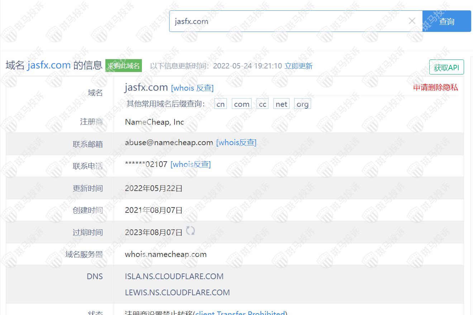Viewport: 473px width, 315px height.
Task: Select the com domain suffix
Action: click(x=242, y=104)
